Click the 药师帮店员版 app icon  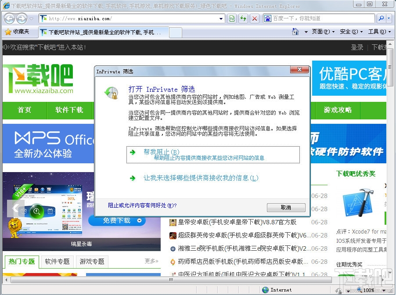click(x=173, y=262)
